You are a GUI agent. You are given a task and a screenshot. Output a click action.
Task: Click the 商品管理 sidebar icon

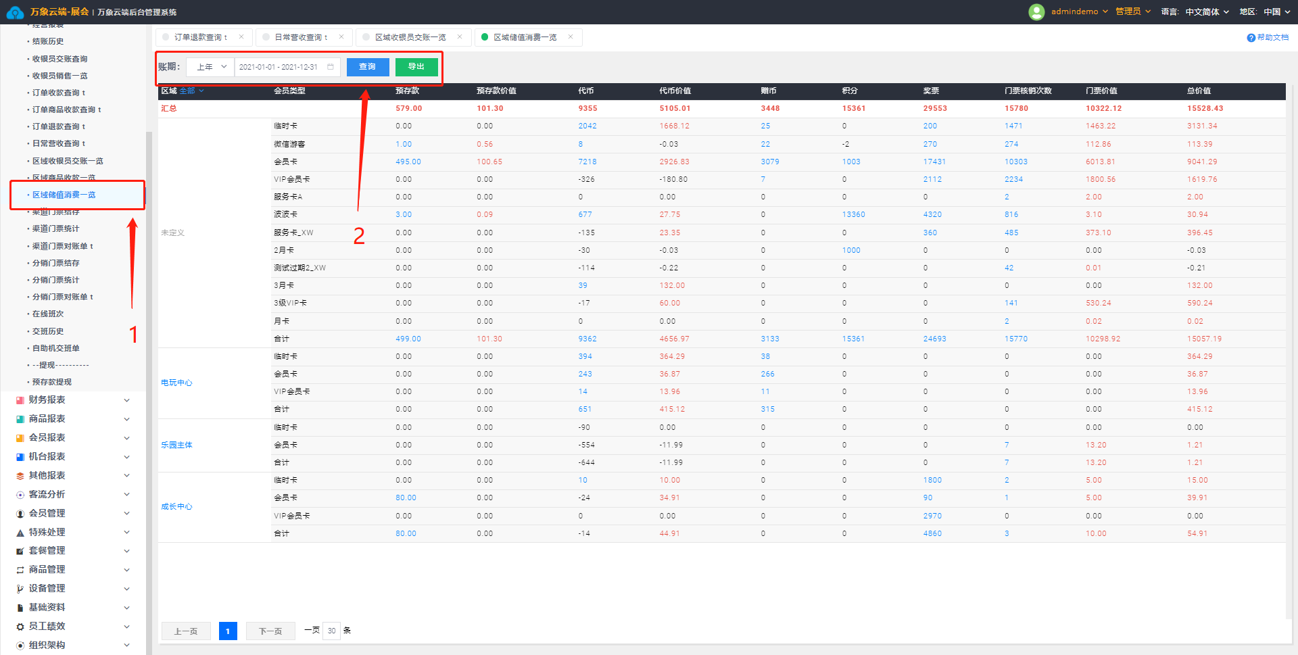pyautogui.click(x=20, y=570)
